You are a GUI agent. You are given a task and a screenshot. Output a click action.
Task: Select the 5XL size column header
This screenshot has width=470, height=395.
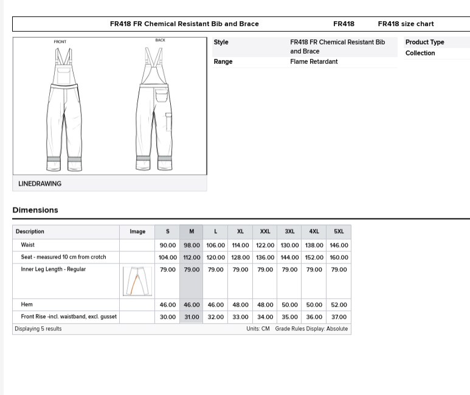tap(339, 232)
